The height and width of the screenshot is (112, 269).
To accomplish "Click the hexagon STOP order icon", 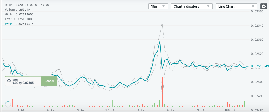I will point(9,81).
